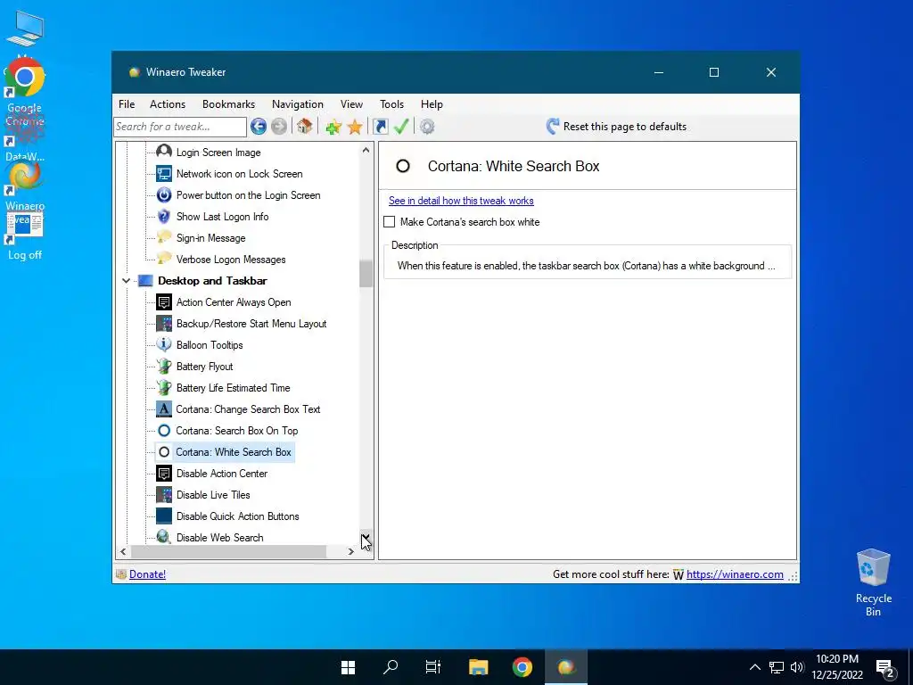Click the green checkmark toolbar icon

pyautogui.click(x=401, y=127)
